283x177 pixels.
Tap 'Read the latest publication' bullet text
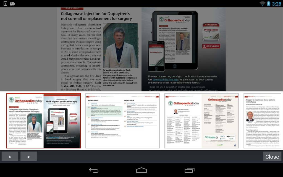(x=178, y=87)
